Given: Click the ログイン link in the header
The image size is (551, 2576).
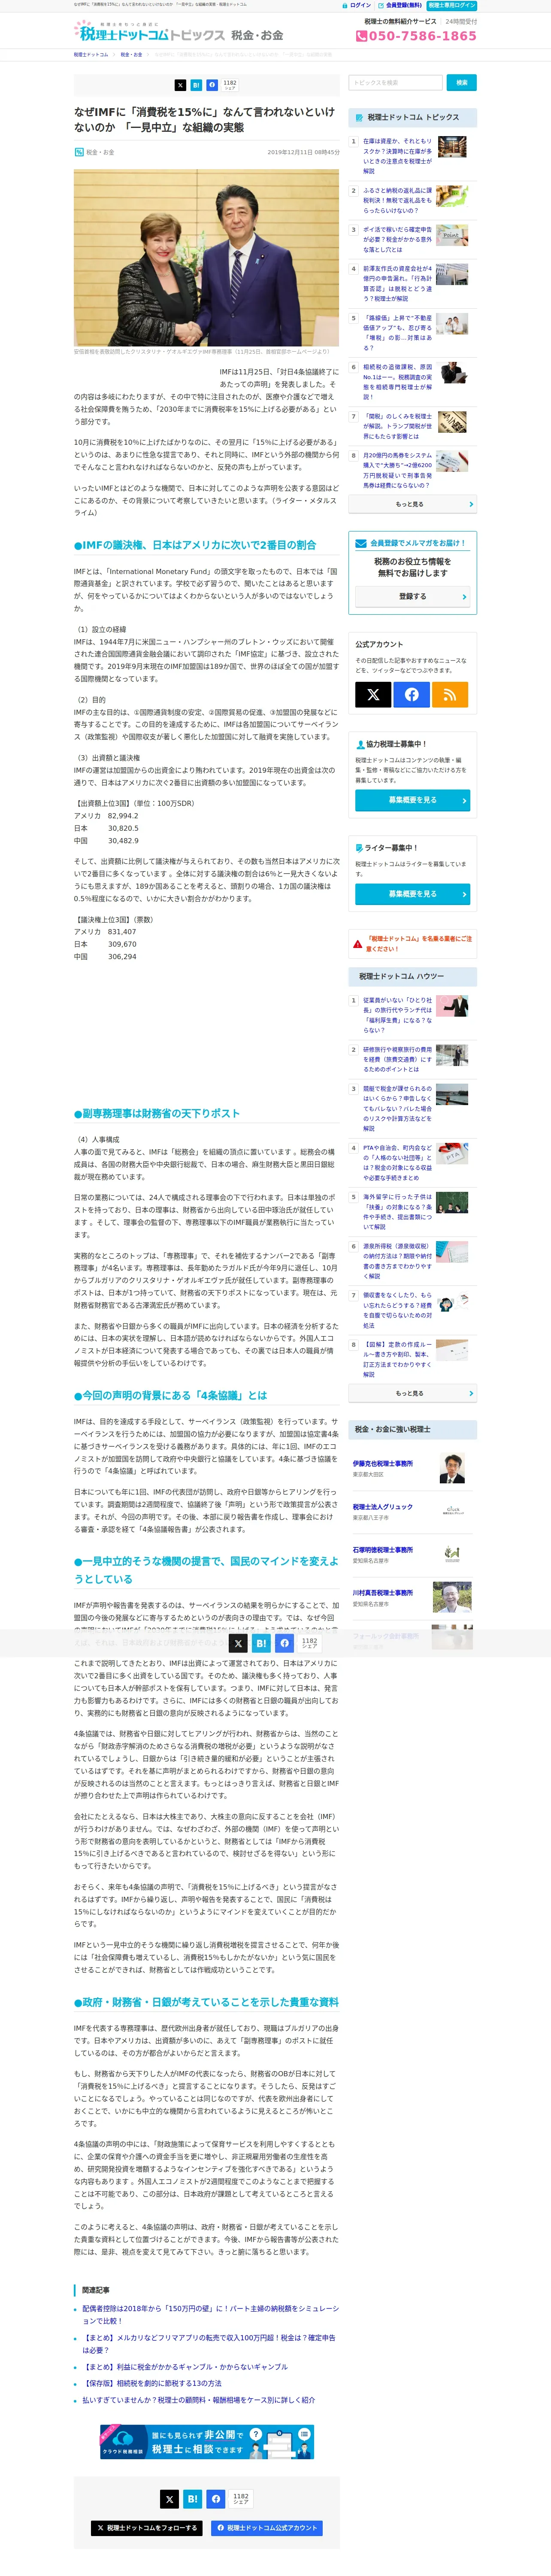Looking at the screenshot, I should 357,5.
